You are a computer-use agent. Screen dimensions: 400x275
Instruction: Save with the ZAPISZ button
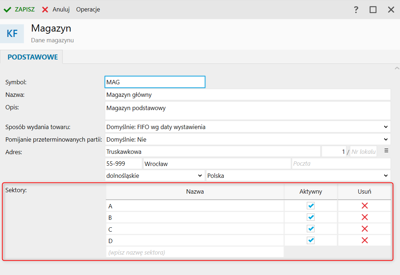click(x=19, y=10)
